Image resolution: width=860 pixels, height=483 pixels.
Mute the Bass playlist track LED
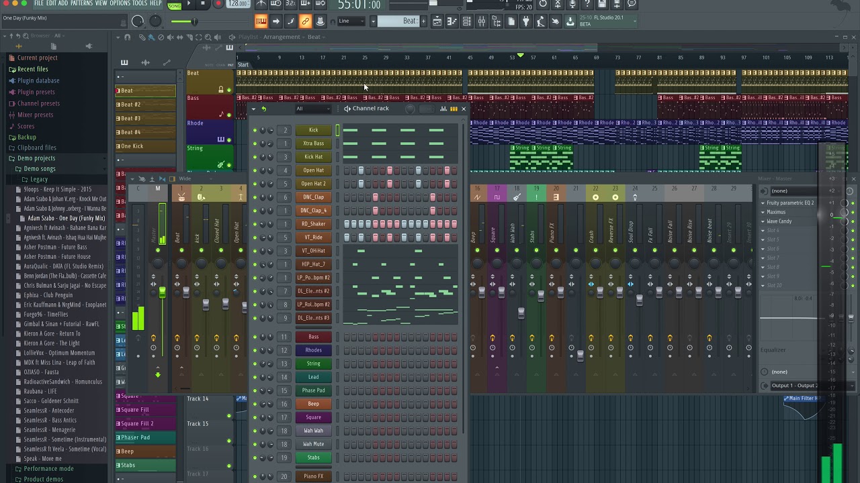pos(228,115)
